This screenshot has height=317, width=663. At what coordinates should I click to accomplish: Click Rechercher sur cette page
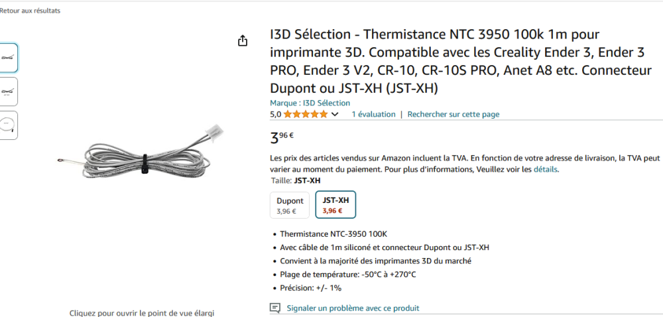pyautogui.click(x=453, y=114)
